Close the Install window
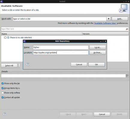Image resolution: width=130 pixels, height=119 pixels. pyautogui.click(x=128, y=2)
